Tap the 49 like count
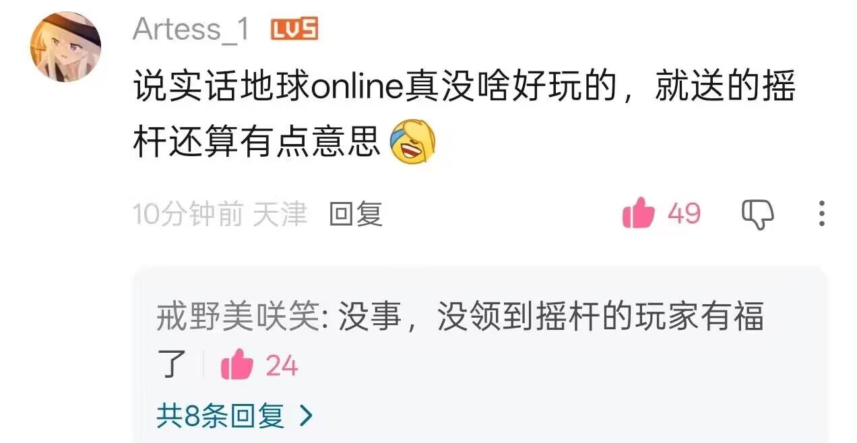 pos(684,214)
